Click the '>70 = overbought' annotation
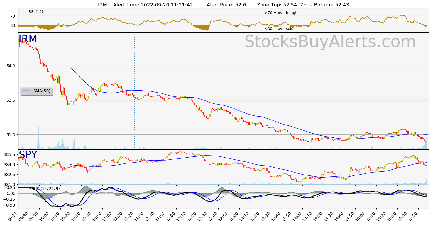The width and height of the screenshot is (433, 225). click(282, 13)
